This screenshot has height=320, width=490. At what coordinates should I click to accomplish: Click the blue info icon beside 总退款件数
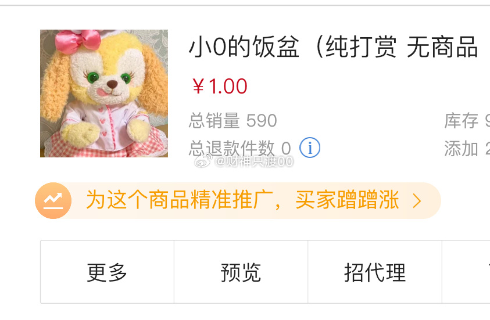point(310,148)
